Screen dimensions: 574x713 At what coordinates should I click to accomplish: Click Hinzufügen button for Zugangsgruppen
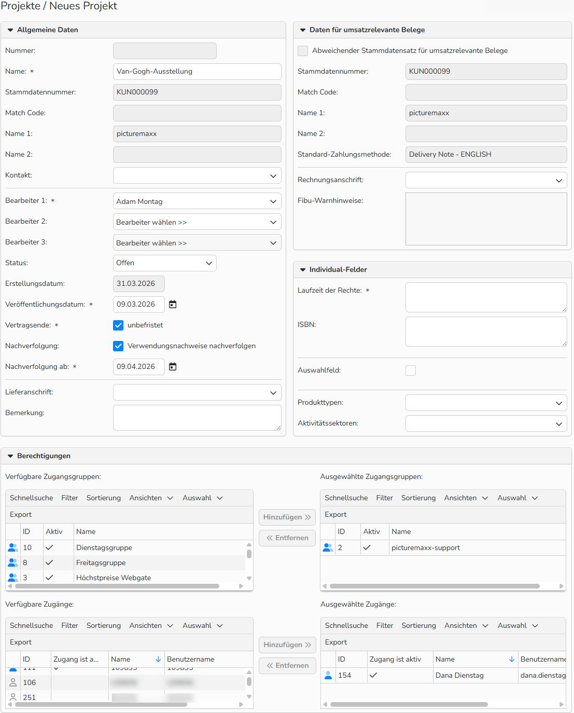pos(287,517)
